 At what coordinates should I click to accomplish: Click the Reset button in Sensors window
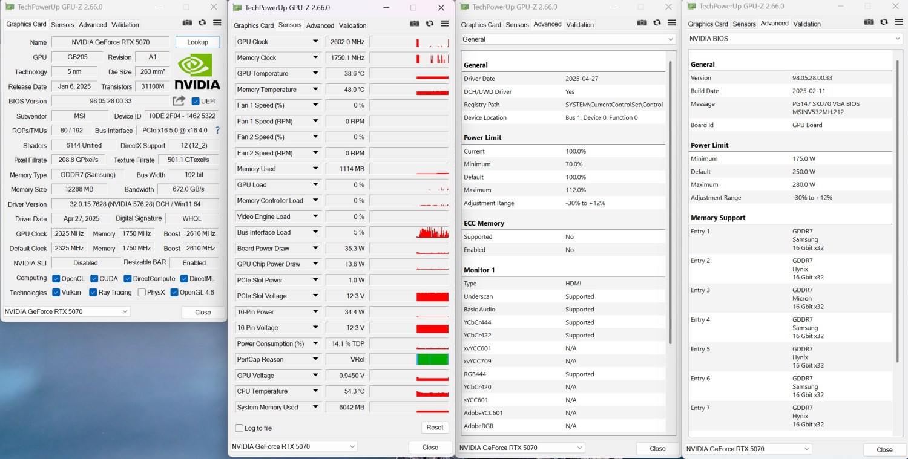pyautogui.click(x=435, y=427)
